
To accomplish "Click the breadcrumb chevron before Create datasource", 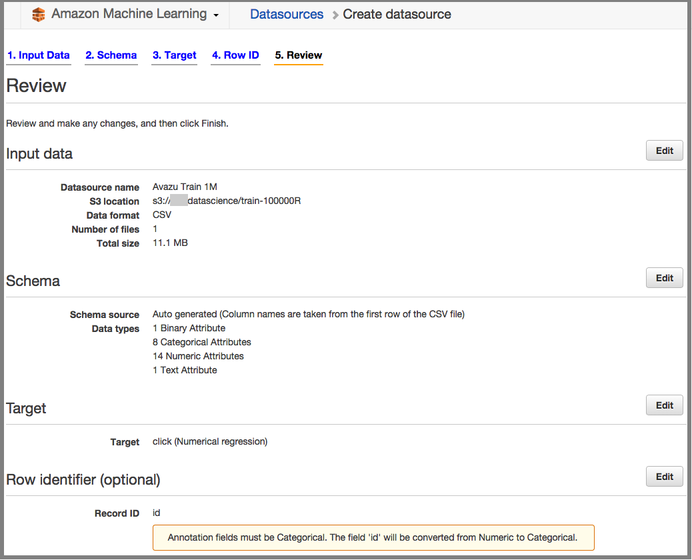I will (335, 15).
